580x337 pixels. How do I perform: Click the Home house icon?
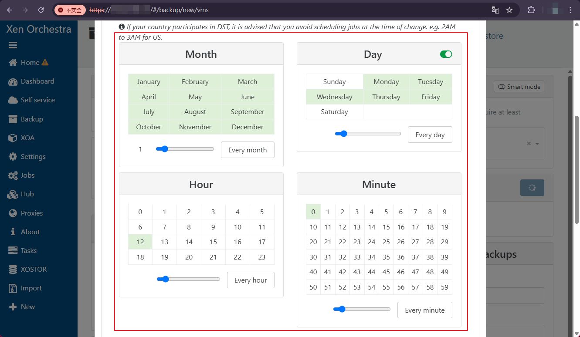[13, 63]
